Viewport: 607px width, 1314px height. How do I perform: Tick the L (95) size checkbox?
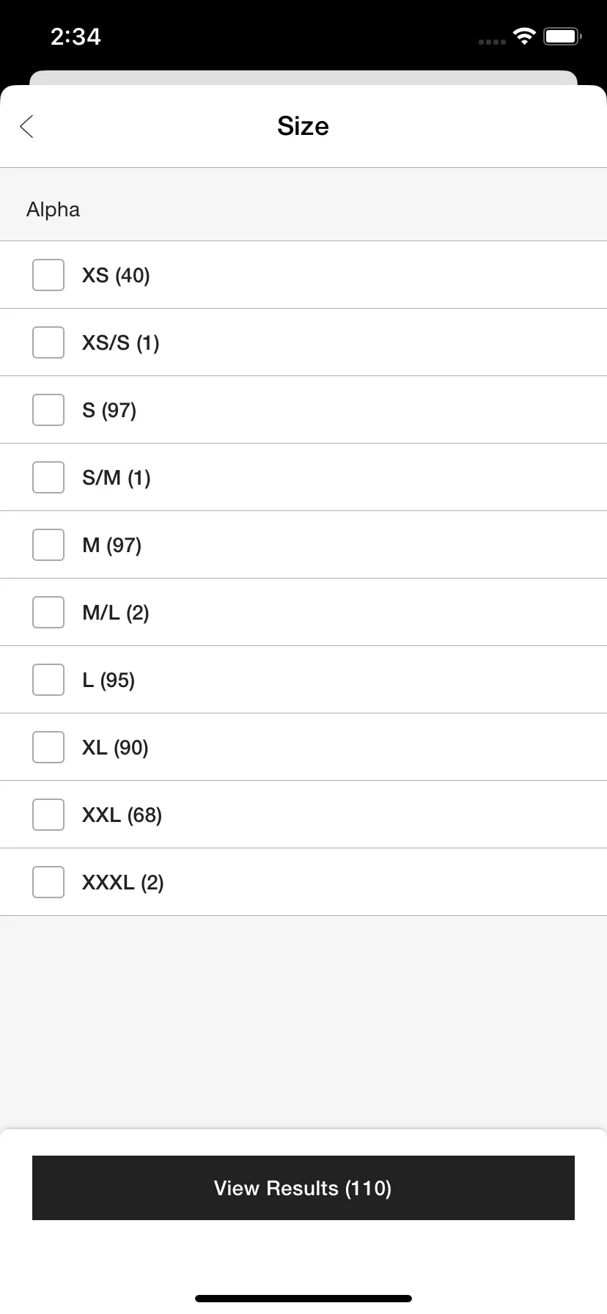tap(48, 680)
